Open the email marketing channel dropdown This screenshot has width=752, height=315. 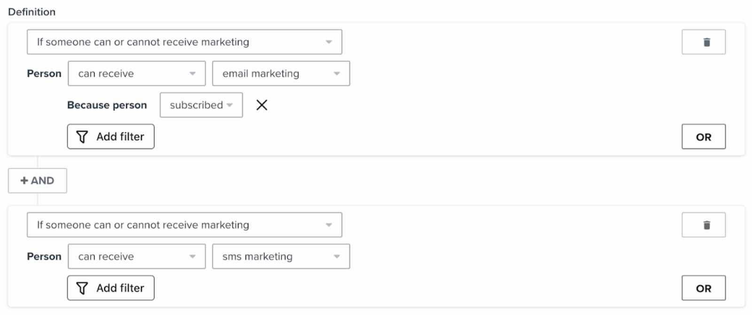pyautogui.click(x=281, y=73)
